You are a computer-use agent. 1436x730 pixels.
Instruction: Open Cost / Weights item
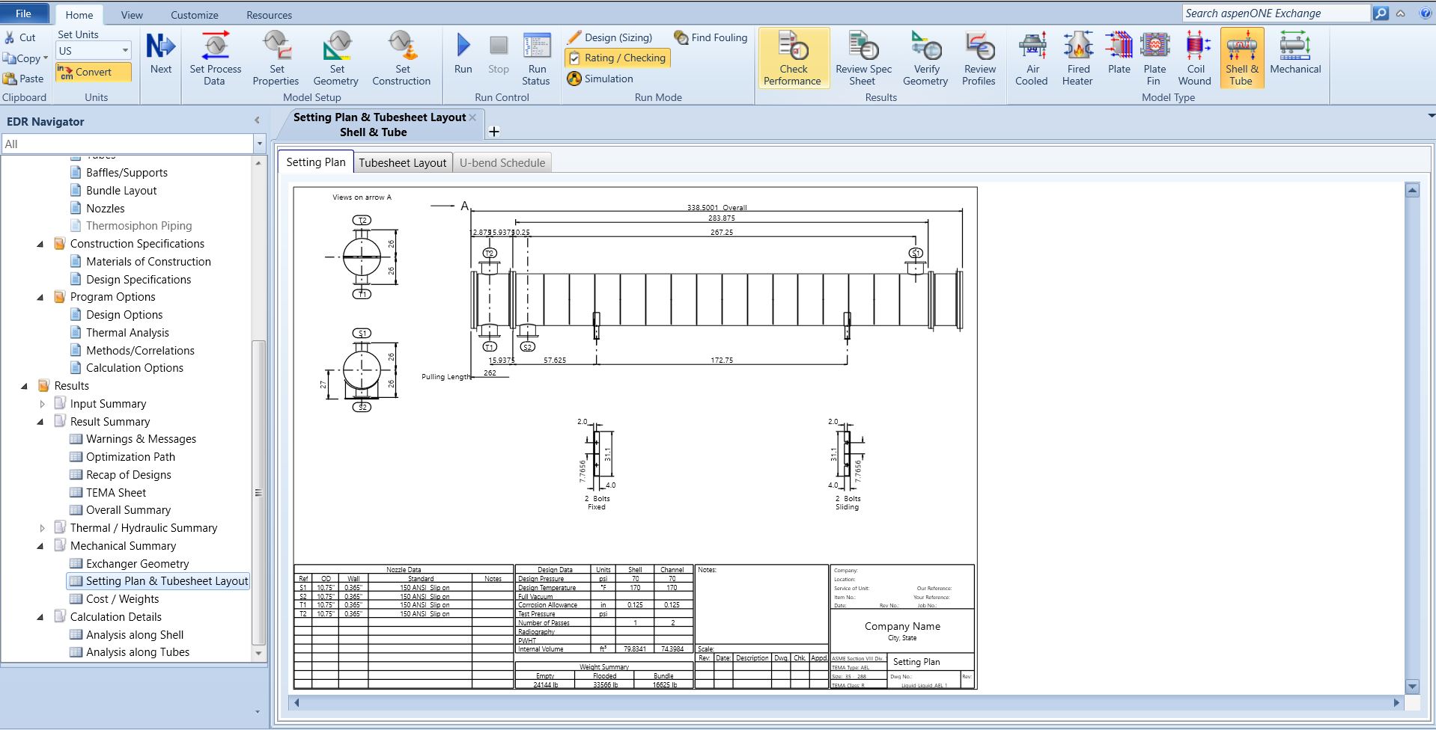point(122,599)
